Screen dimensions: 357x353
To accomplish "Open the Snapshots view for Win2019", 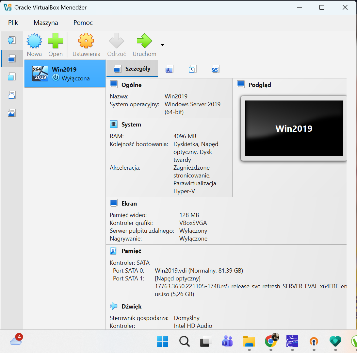I will [x=169, y=69].
